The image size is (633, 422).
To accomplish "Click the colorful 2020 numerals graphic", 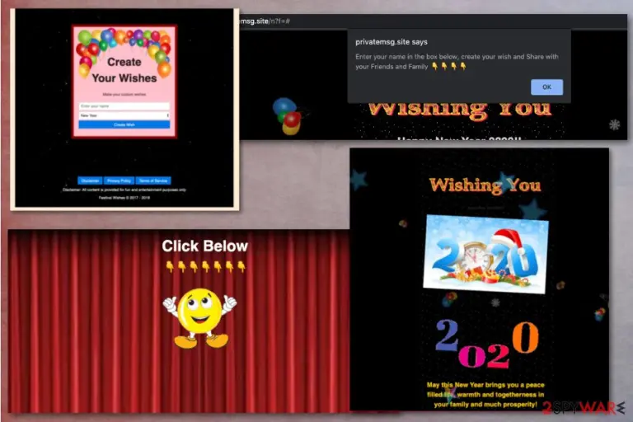I will point(487,345).
